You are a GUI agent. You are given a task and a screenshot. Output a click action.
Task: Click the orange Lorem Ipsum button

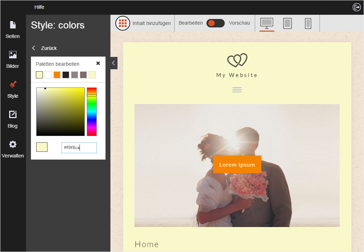coord(237,164)
